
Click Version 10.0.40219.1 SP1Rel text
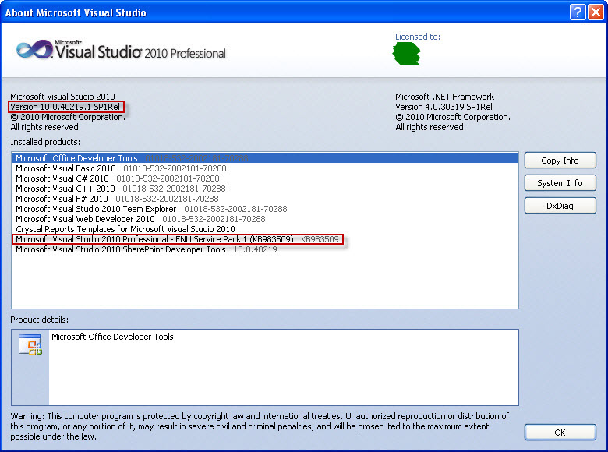[65, 107]
